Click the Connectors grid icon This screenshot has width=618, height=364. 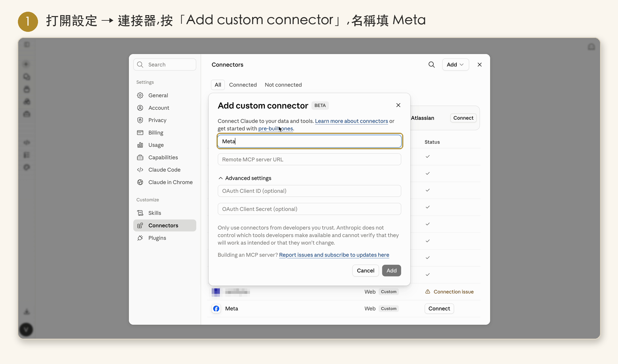pyautogui.click(x=140, y=225)
